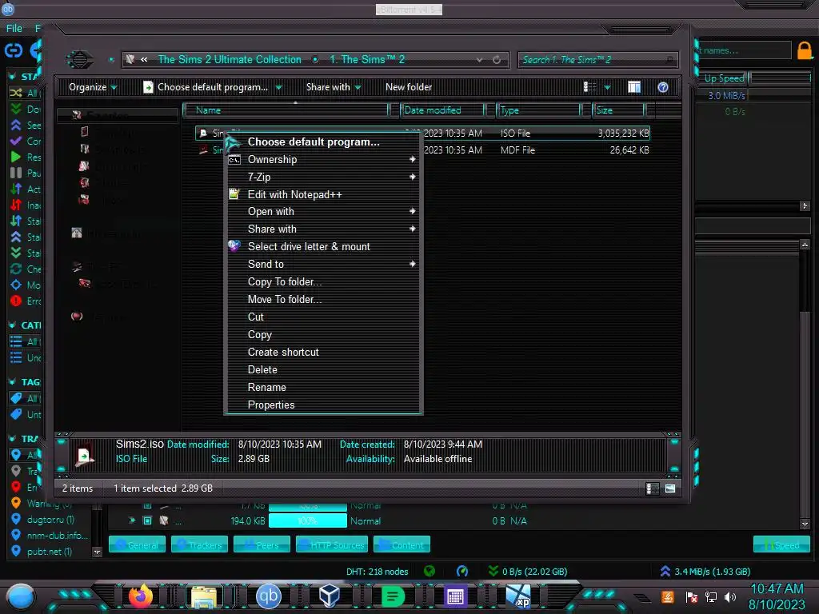Screen dimensions: 819x614
Task: Sort files by the Name column
Action: pyautogui.click(x=286, y=110)
